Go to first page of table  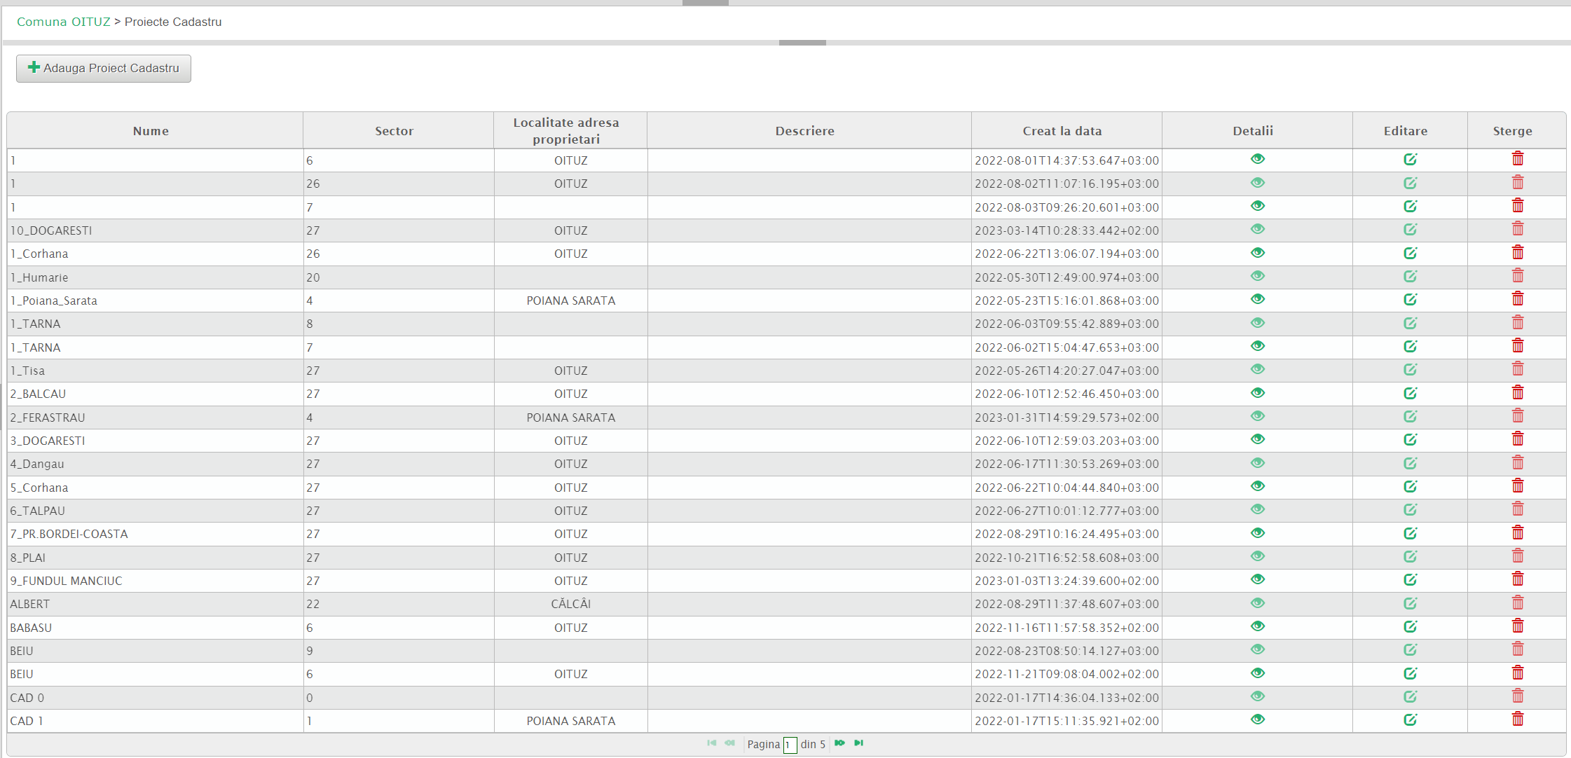point(711,743)
